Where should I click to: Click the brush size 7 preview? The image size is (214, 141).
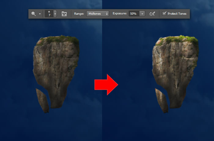49,14
